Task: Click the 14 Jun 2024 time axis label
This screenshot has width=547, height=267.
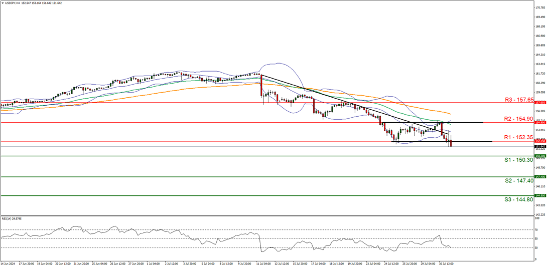Action: (x=9, y=262)
